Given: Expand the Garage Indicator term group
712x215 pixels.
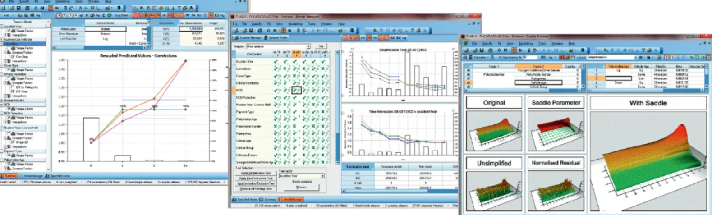Looking at the screenshot, I should click(x=1, y=100).
